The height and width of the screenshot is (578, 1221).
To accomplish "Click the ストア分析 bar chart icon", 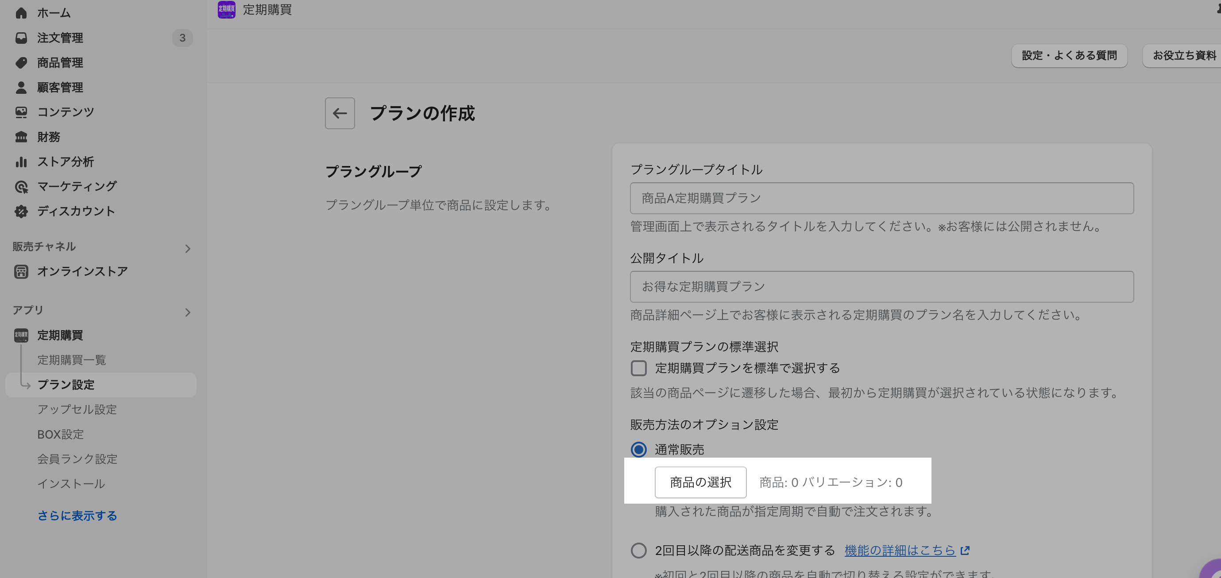I will (21, 162).
